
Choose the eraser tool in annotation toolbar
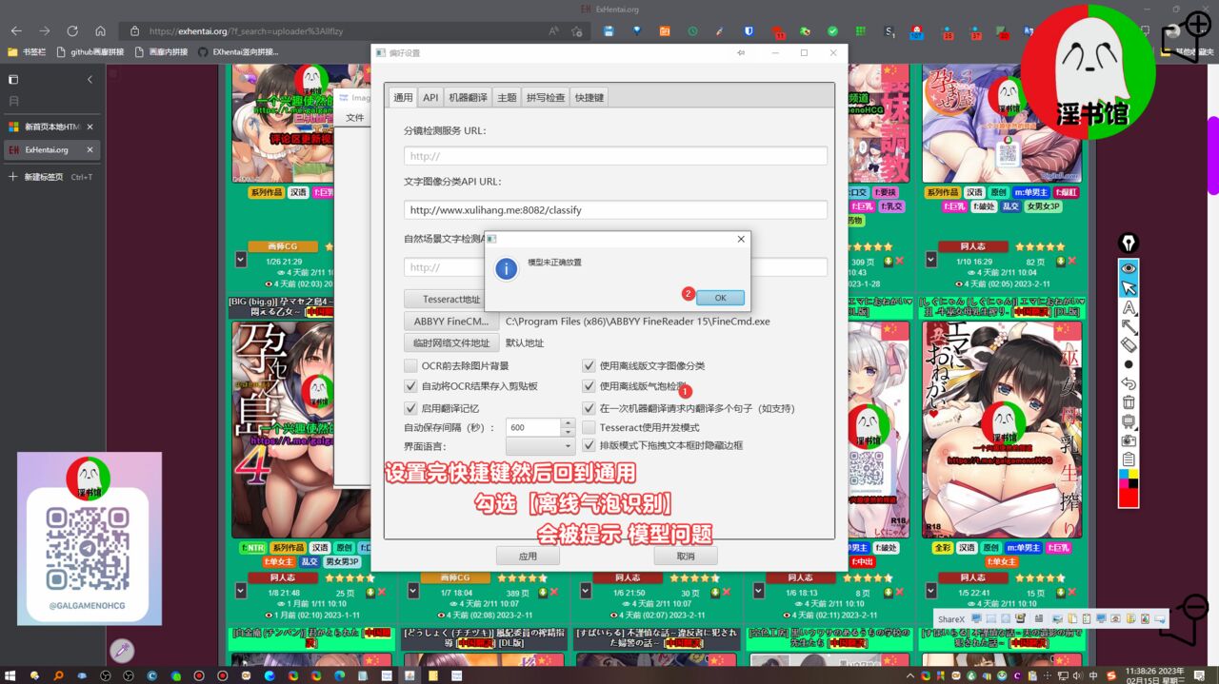coord(1129,345)
